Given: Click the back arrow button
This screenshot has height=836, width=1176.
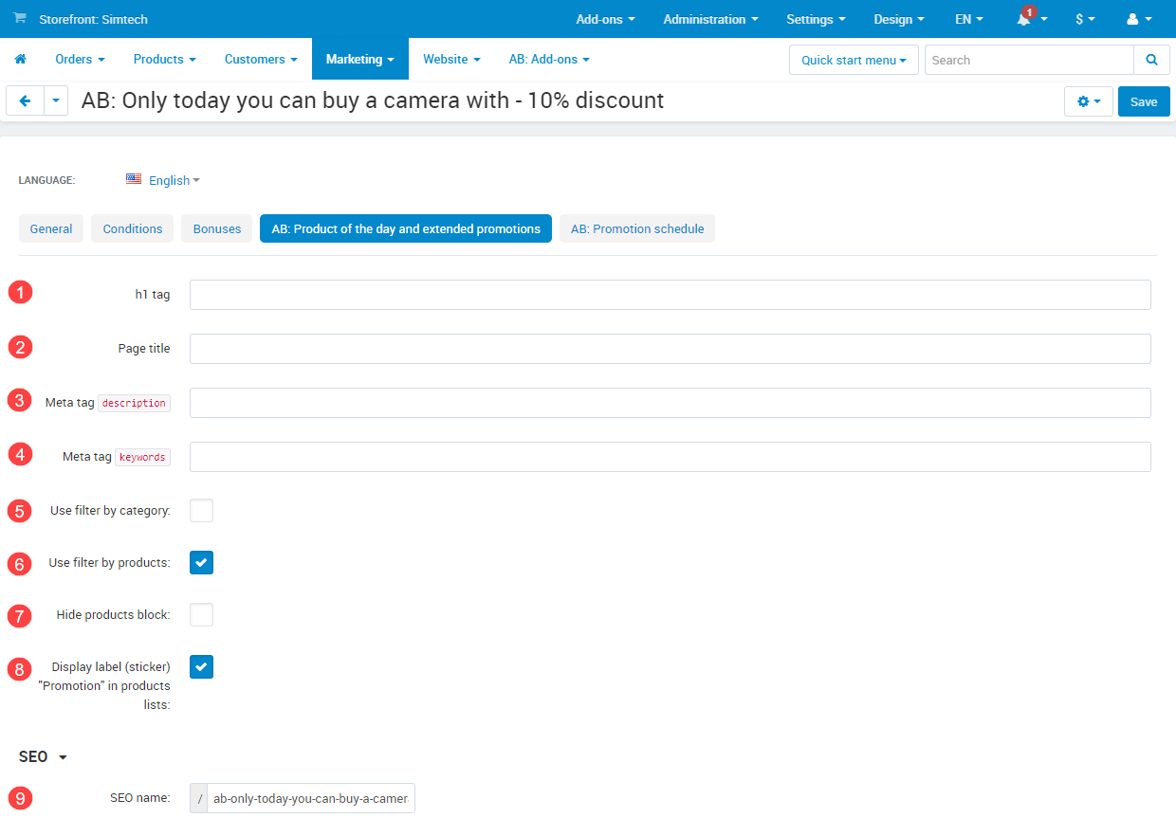Looking at the screenshot, I should pos(26,100).
